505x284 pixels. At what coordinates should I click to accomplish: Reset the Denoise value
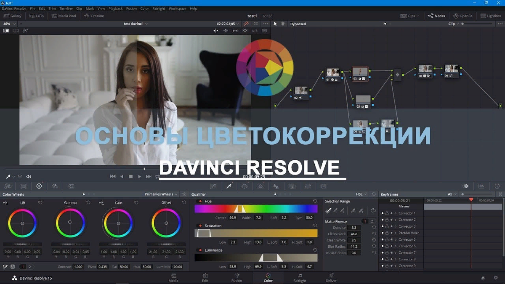[x=374, y=228]
